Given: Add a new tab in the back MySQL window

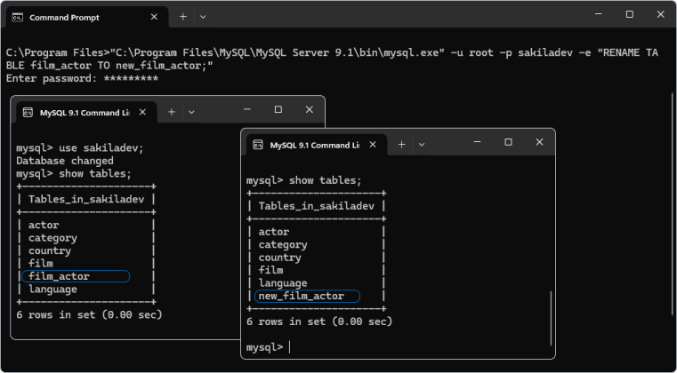Looking at the screenshot, I should 171,112.
